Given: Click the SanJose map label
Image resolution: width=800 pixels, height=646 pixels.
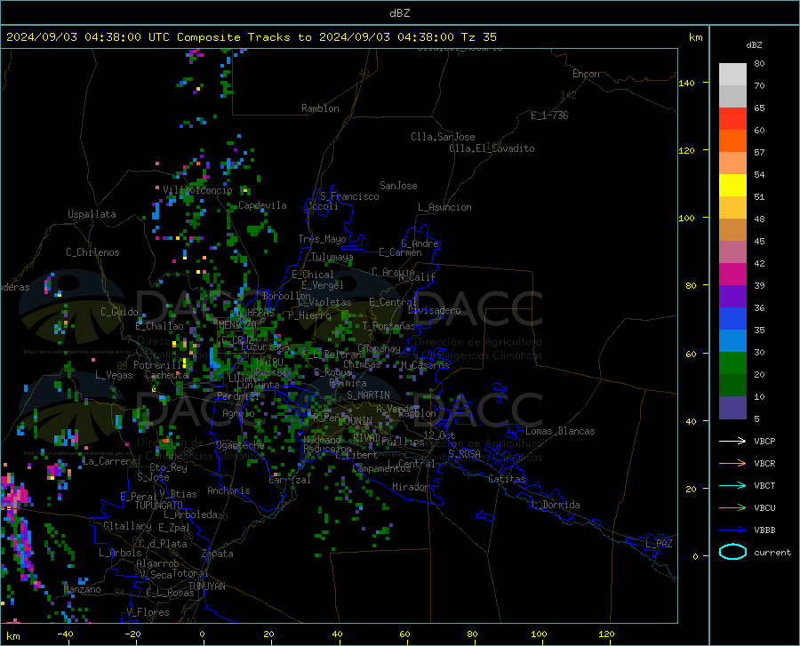Looking at the screenshot, I should [x=398, y=186].
